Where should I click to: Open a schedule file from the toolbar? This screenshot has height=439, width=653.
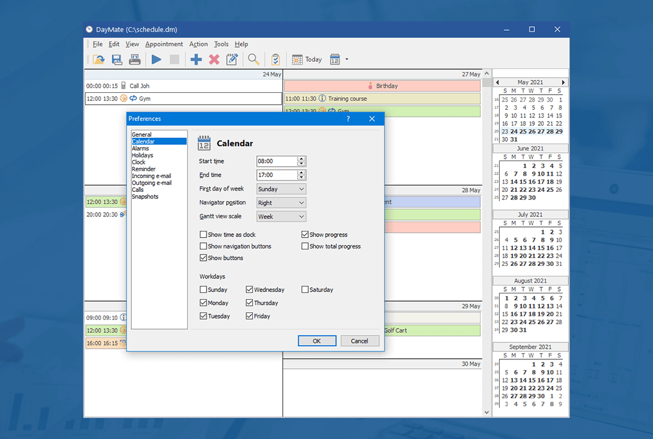pyautogui.click(x=99, y=60)
